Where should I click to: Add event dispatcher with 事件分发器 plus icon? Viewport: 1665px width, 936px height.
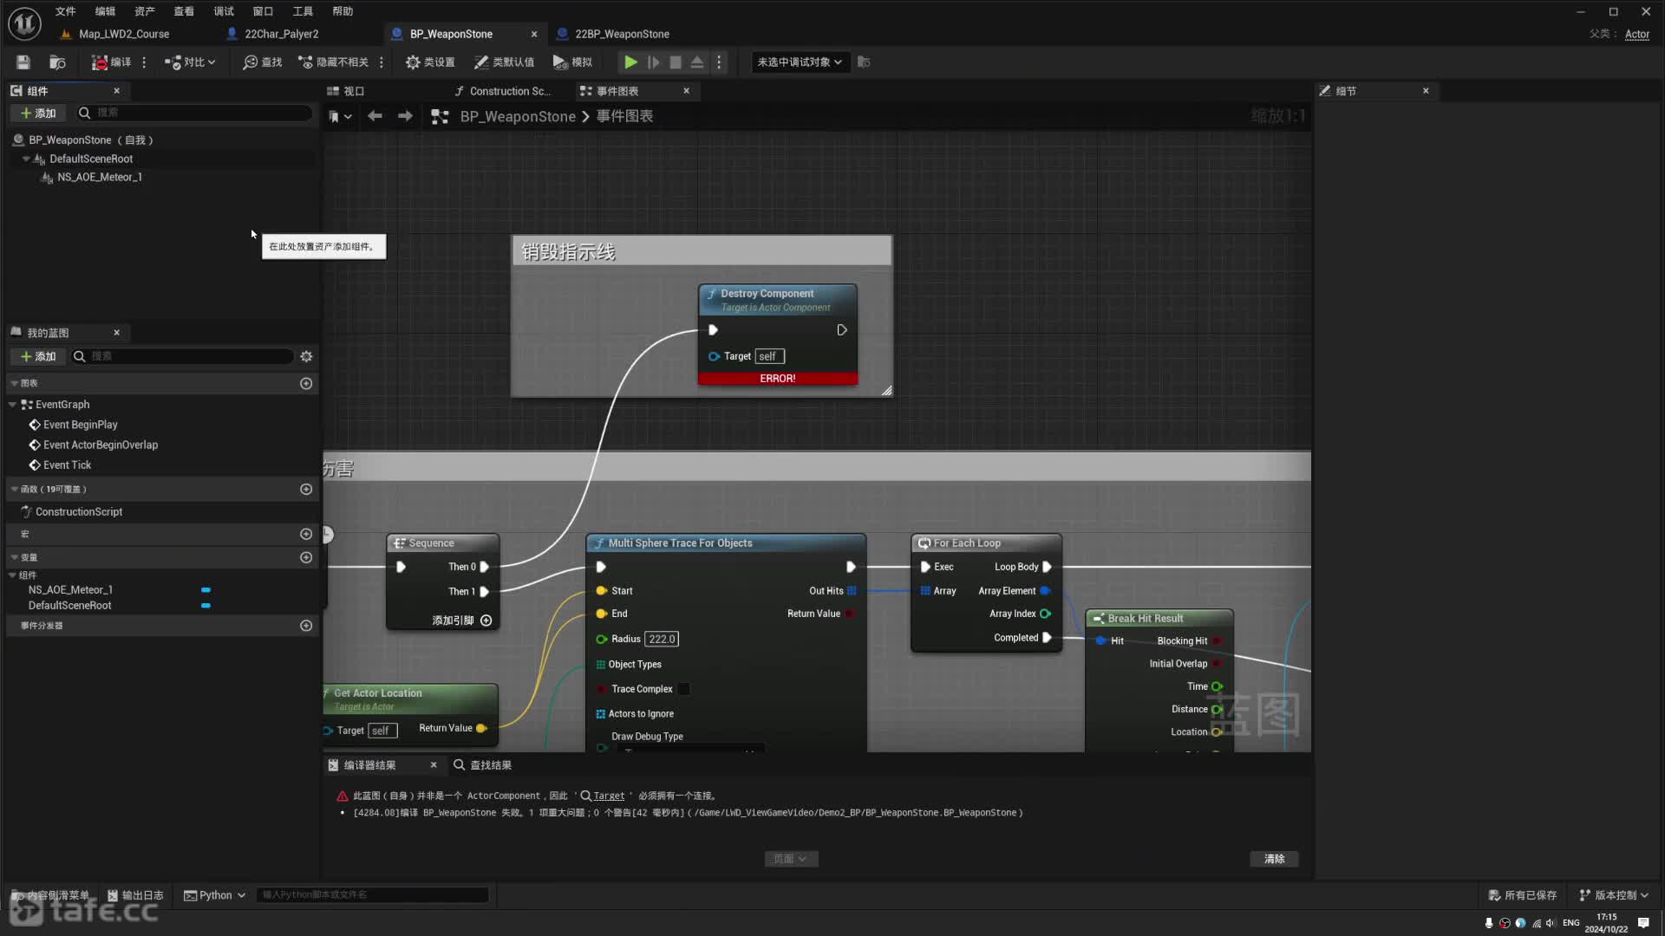click(306, 626)
